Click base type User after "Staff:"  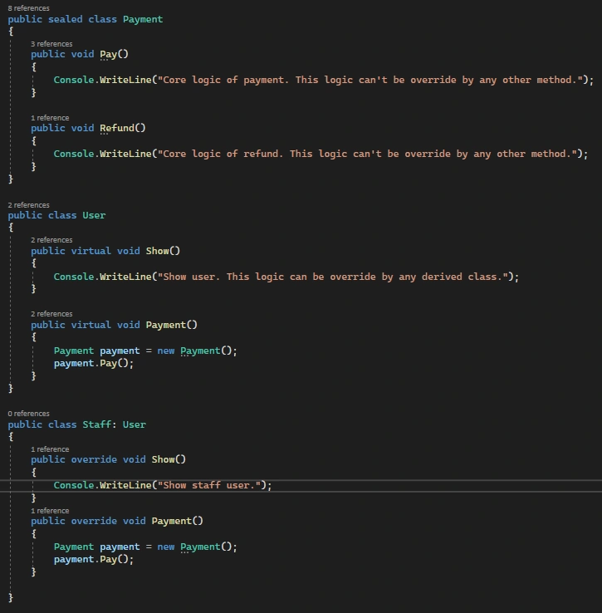(x=134, y=424)
